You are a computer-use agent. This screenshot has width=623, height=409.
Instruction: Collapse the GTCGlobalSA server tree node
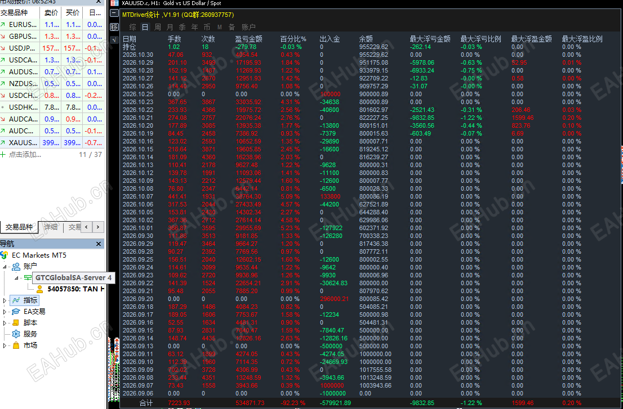17,278
